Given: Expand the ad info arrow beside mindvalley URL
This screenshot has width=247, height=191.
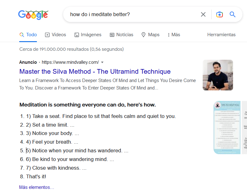Looking at the screenshot, I should coord(102,62).
